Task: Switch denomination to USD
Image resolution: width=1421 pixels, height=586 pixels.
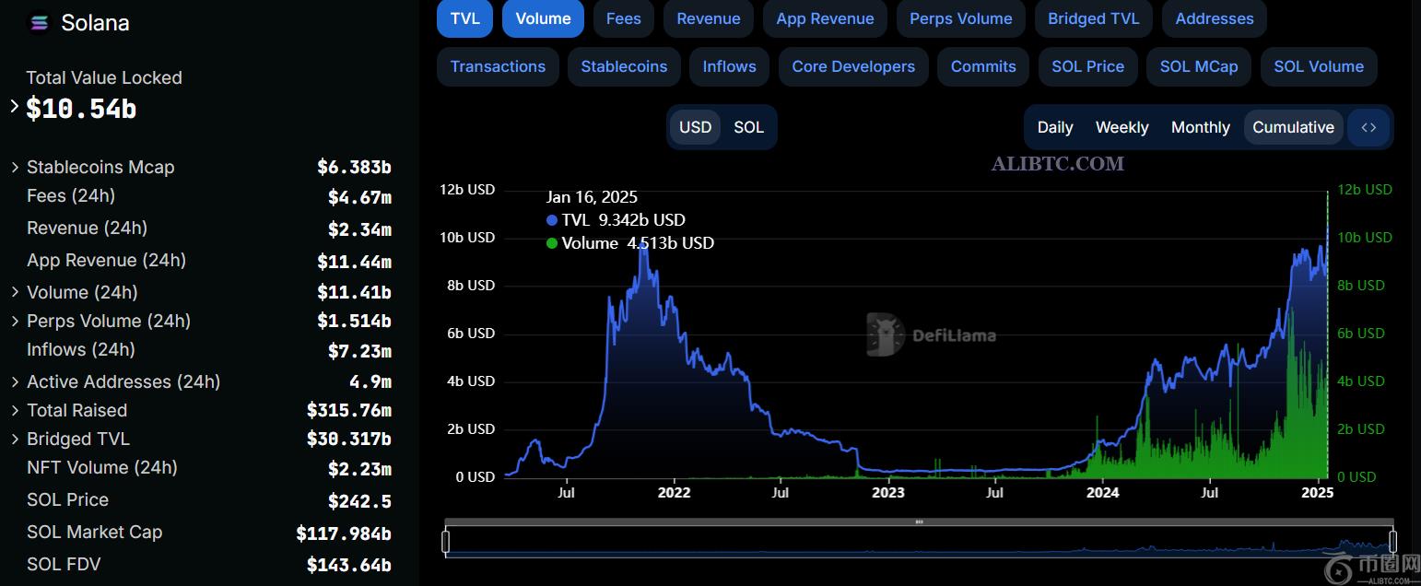Action: 695,127
